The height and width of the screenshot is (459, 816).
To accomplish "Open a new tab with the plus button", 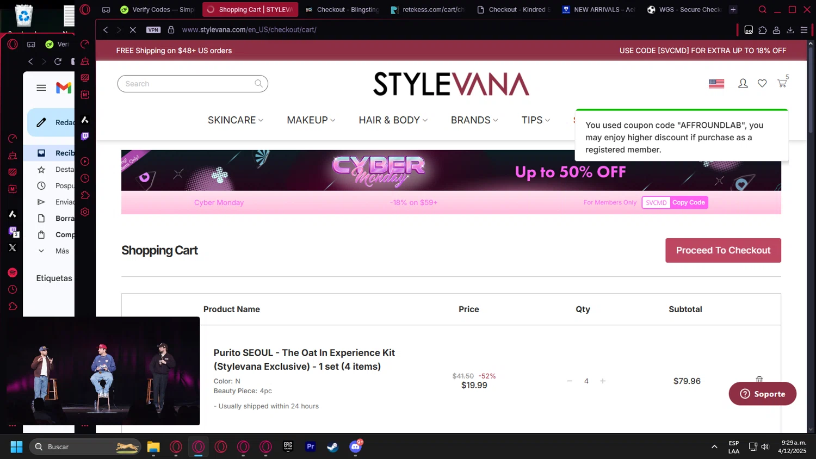I will click(733, 10).
